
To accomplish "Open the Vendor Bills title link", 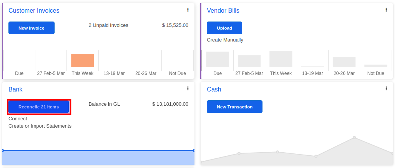I will [x=223, y=11].
